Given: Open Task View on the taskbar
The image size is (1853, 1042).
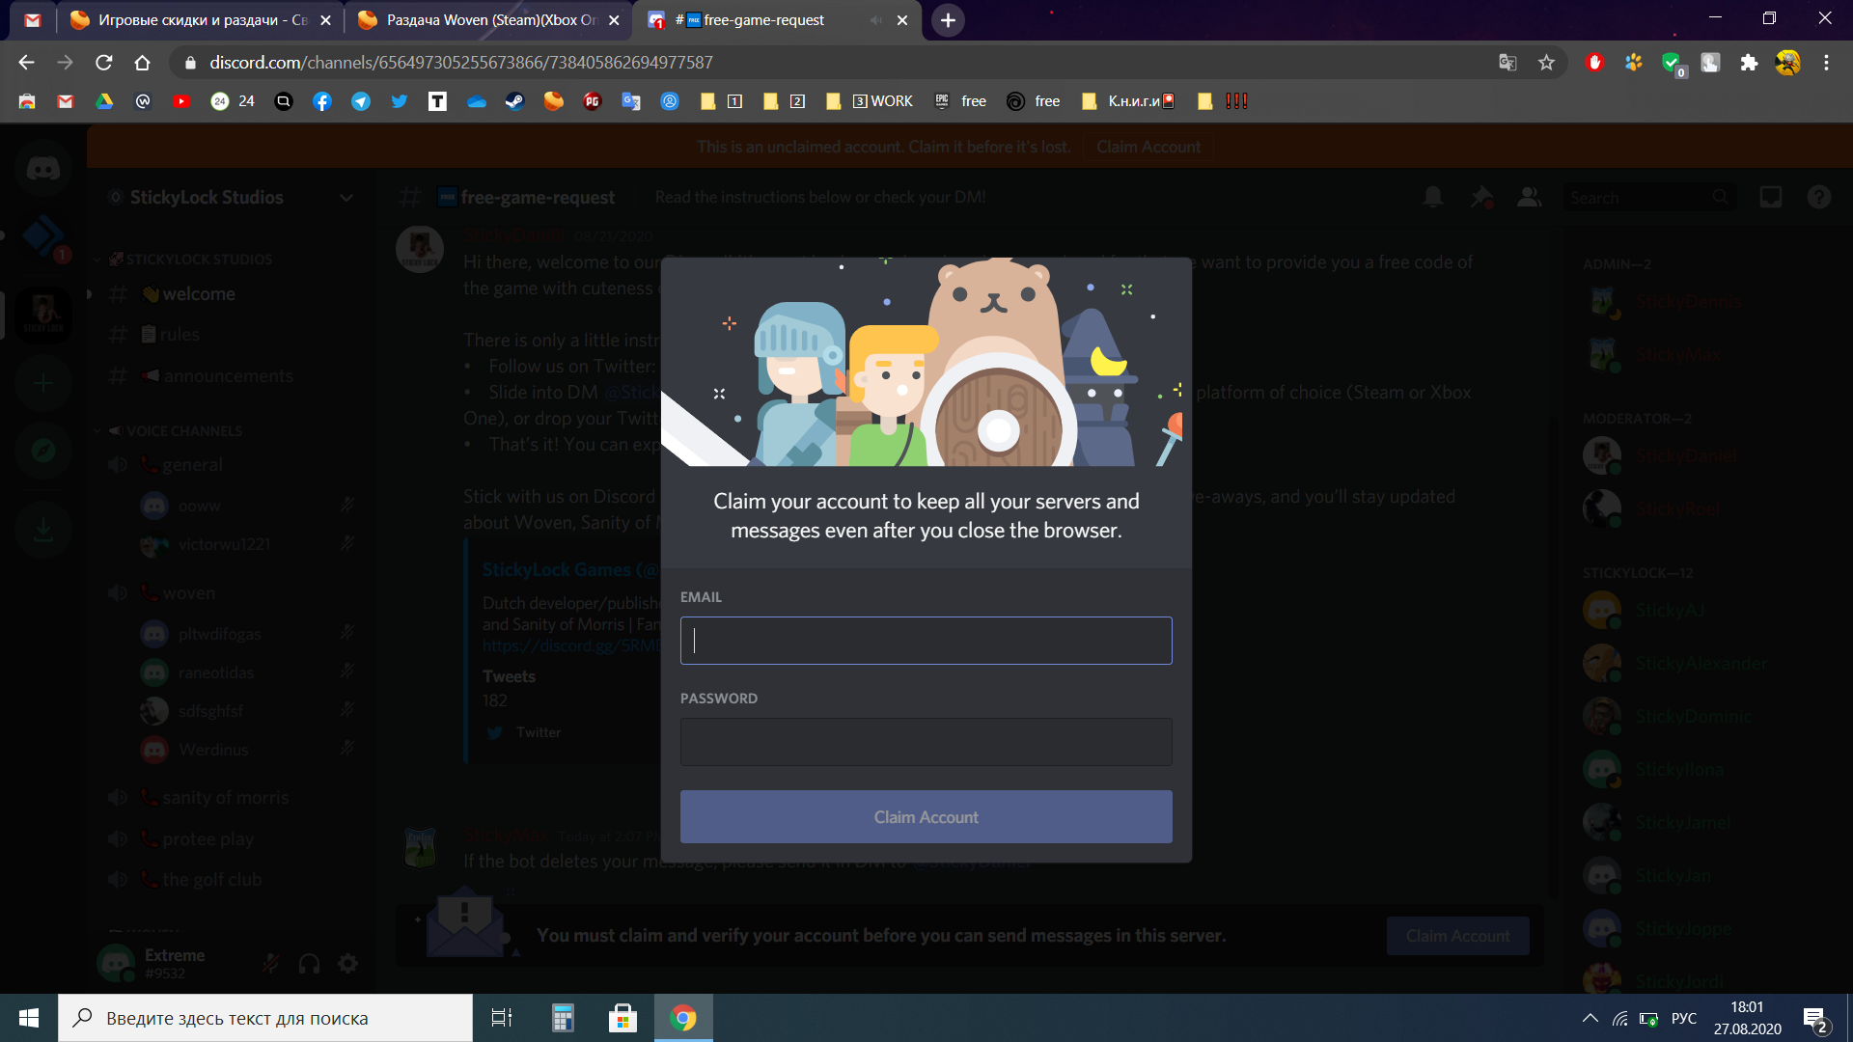Looking at the screenshot, I should coord(502,1018).
